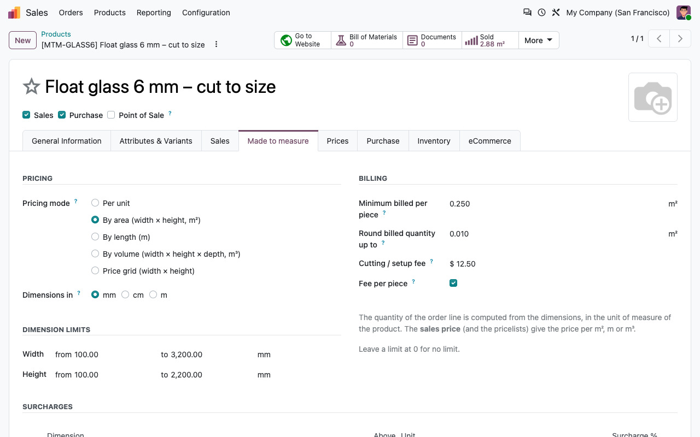The image size is (700, 437).
Task: Show help tooltip for Pricing mode
Action: click(x=75, y=201)
